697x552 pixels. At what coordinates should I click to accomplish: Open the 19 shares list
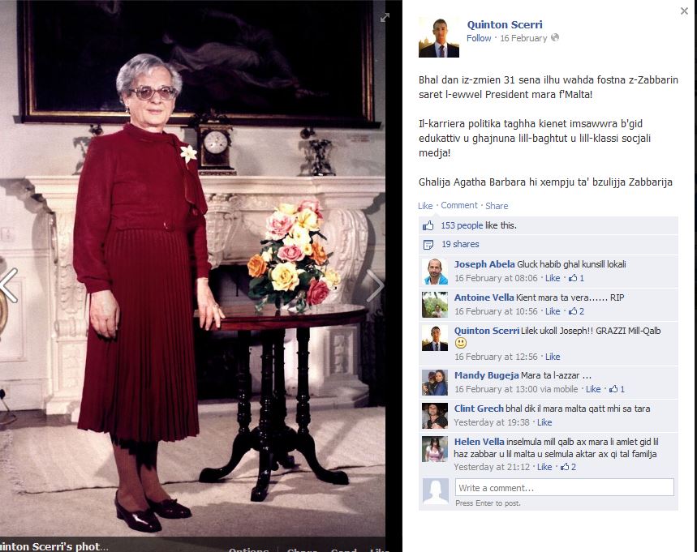[460, 244]
